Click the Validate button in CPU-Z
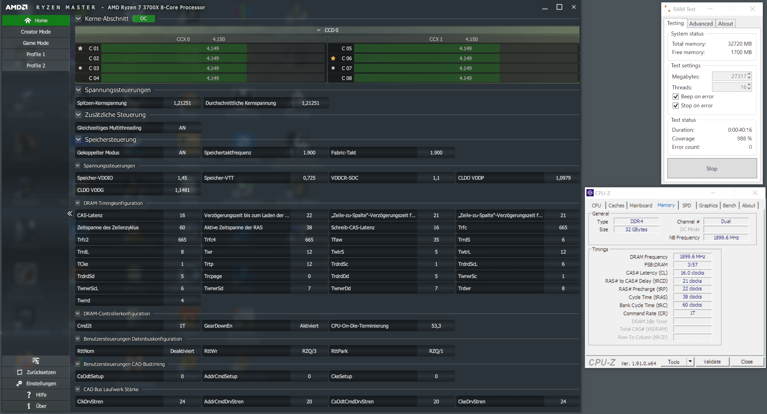Image resolution: width=767 pixels, height=414 pixels. click(x=712, y=362)
